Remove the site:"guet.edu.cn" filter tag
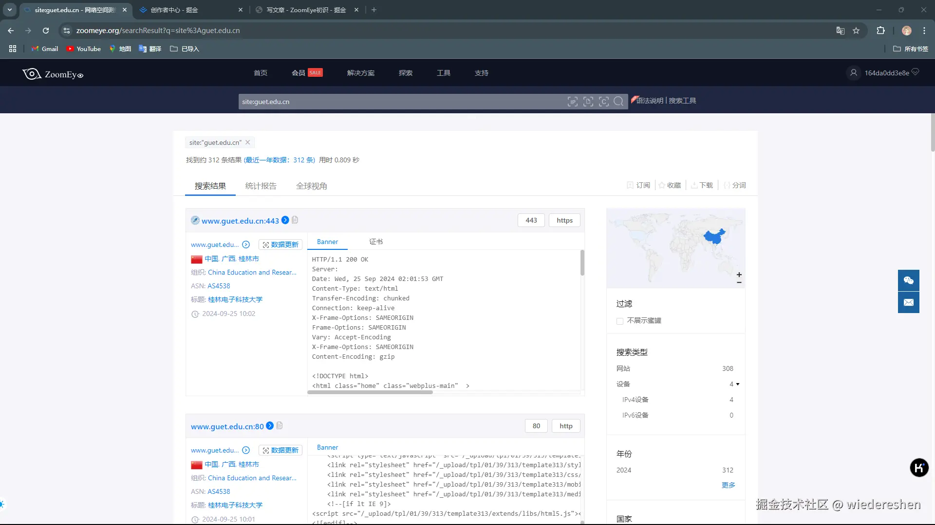This screenshot has width=935, height=525. pos(248,142)
